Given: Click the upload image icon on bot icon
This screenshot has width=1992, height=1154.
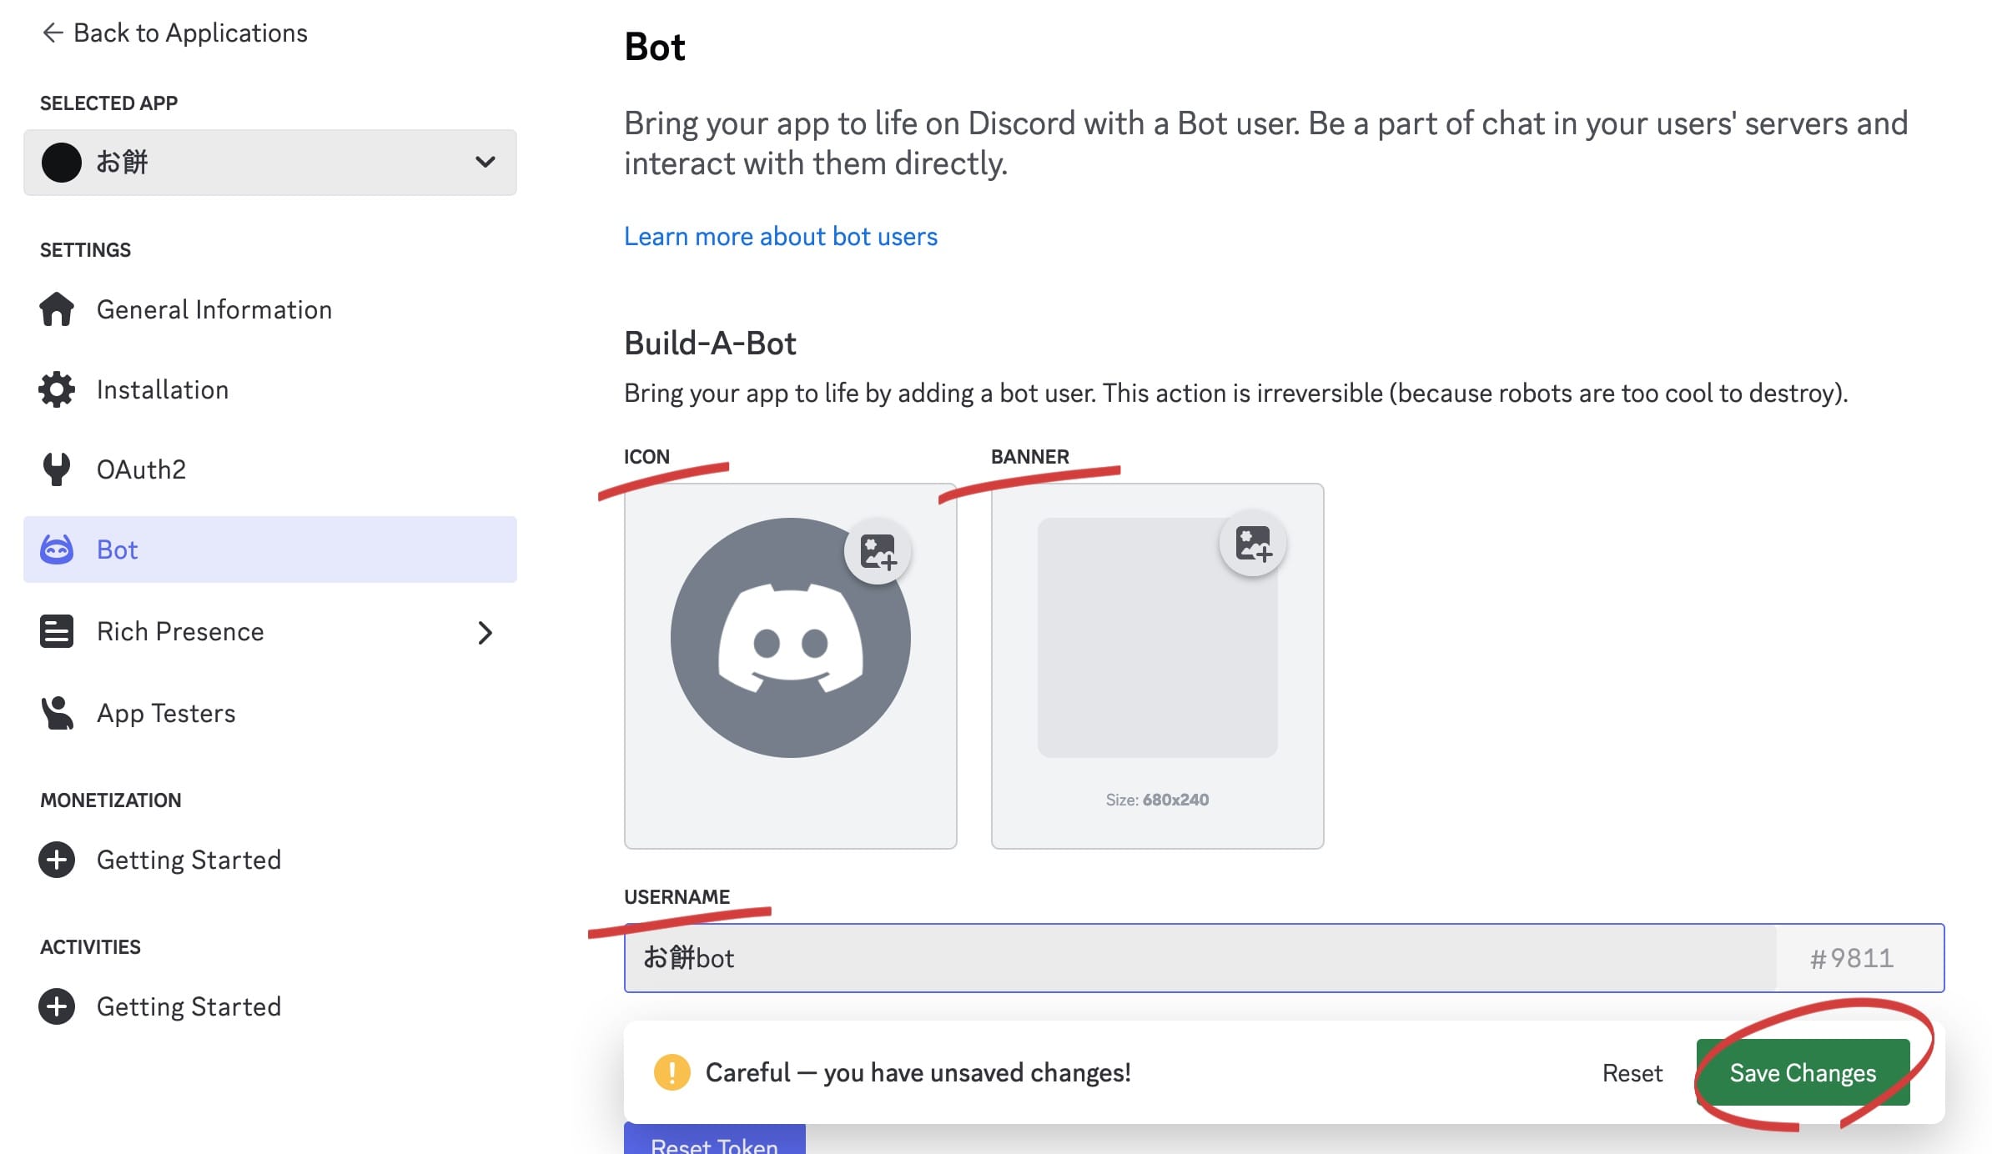Looking at the screenshot, I should click(878, 551).
